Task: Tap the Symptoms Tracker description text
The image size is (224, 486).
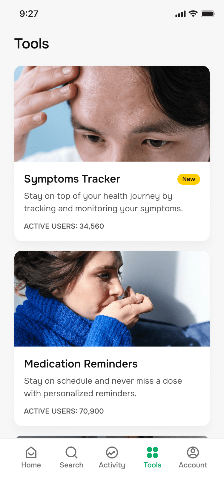Action: coord(103,202)
